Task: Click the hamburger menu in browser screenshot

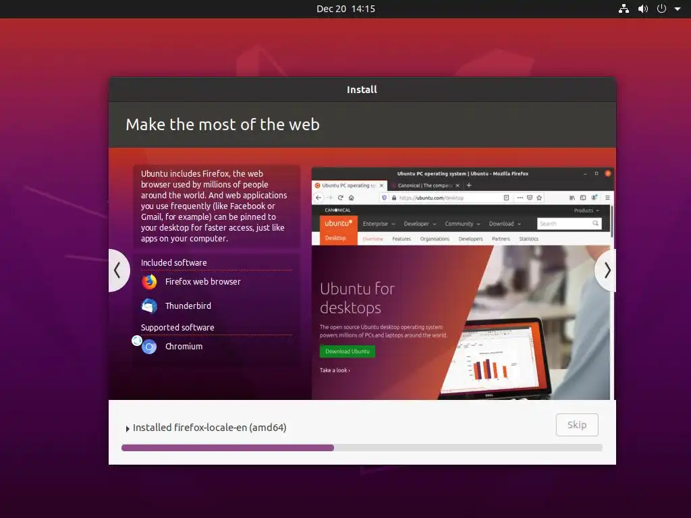Action: 607,198
